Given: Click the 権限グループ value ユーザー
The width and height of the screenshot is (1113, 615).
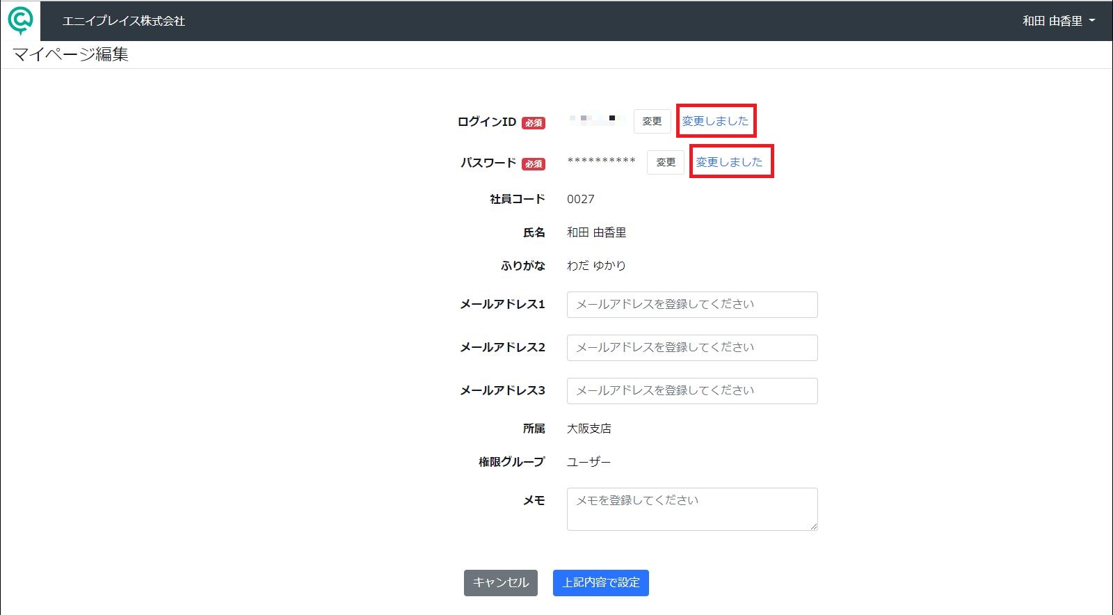Looking at the screenshot, I should tap(589, 462).
